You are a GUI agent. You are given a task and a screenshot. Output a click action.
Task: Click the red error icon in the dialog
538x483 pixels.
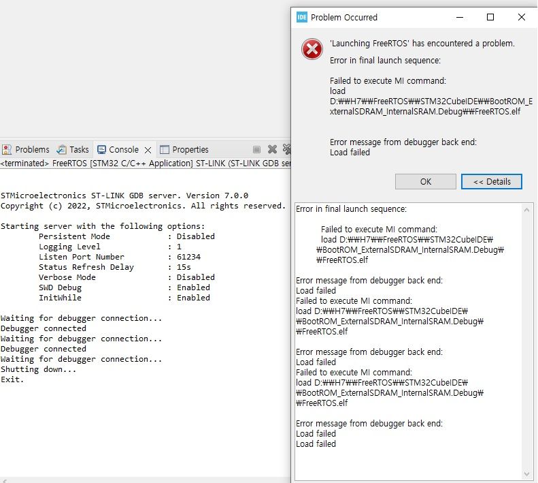tap(312, 49)
